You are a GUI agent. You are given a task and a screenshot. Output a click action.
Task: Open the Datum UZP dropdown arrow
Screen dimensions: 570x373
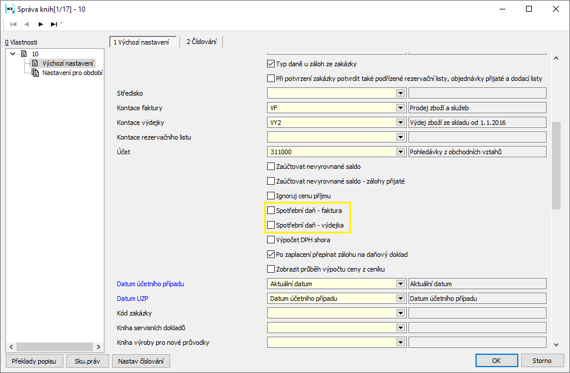tap(400, 299)
